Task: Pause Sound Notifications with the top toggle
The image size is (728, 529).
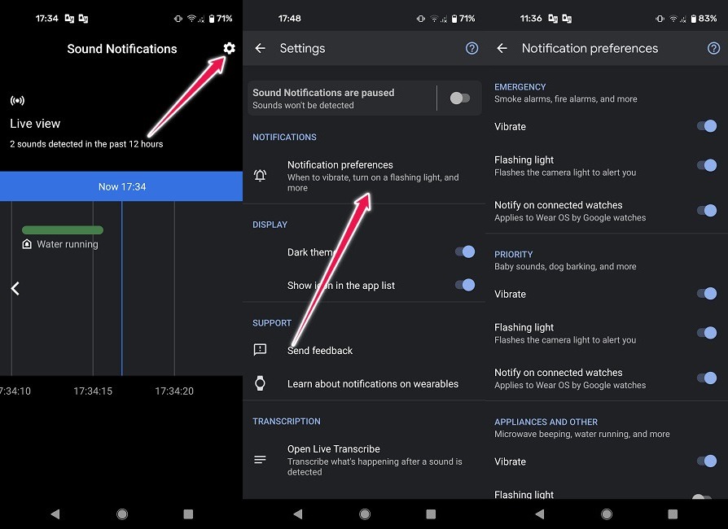Action: click(458, 97)
